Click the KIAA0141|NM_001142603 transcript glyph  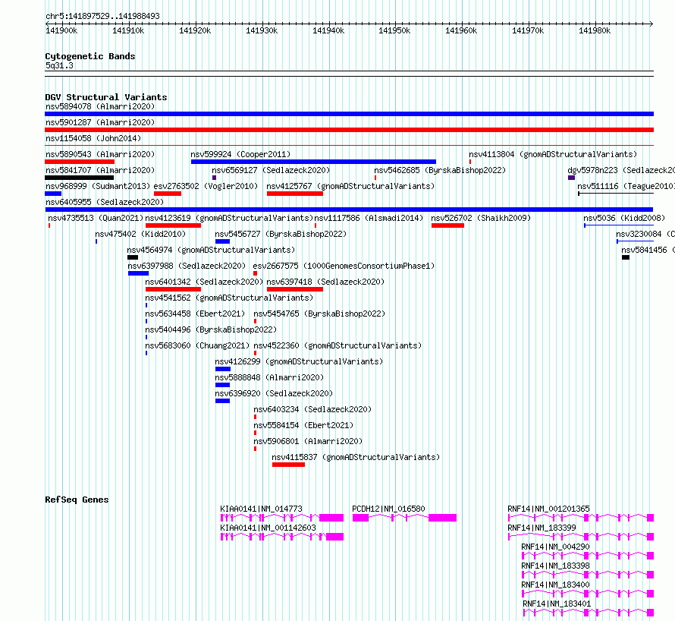[x=282, y=537]
